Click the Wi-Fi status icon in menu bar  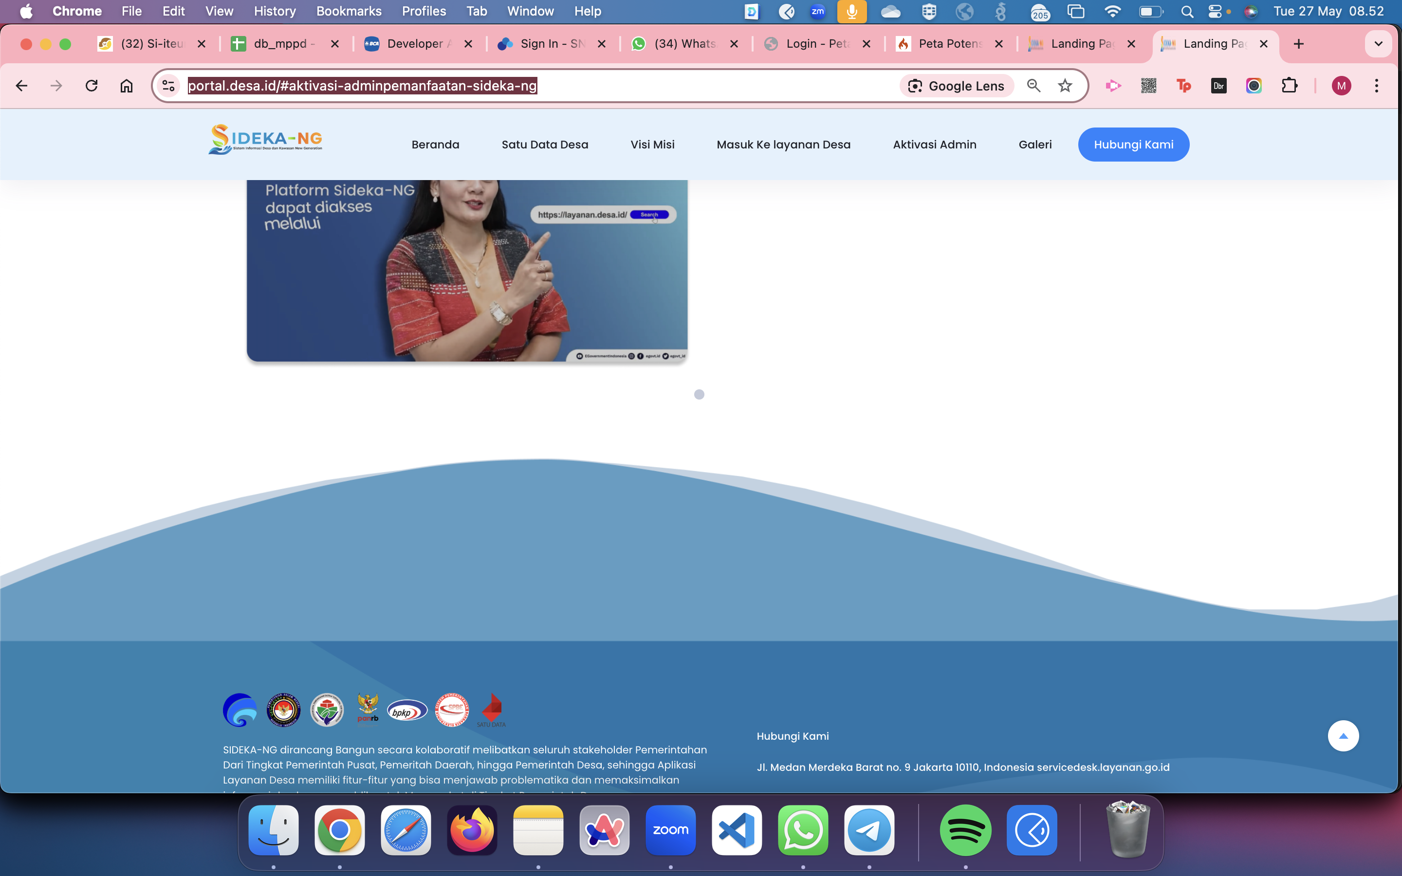(1112, 11)
